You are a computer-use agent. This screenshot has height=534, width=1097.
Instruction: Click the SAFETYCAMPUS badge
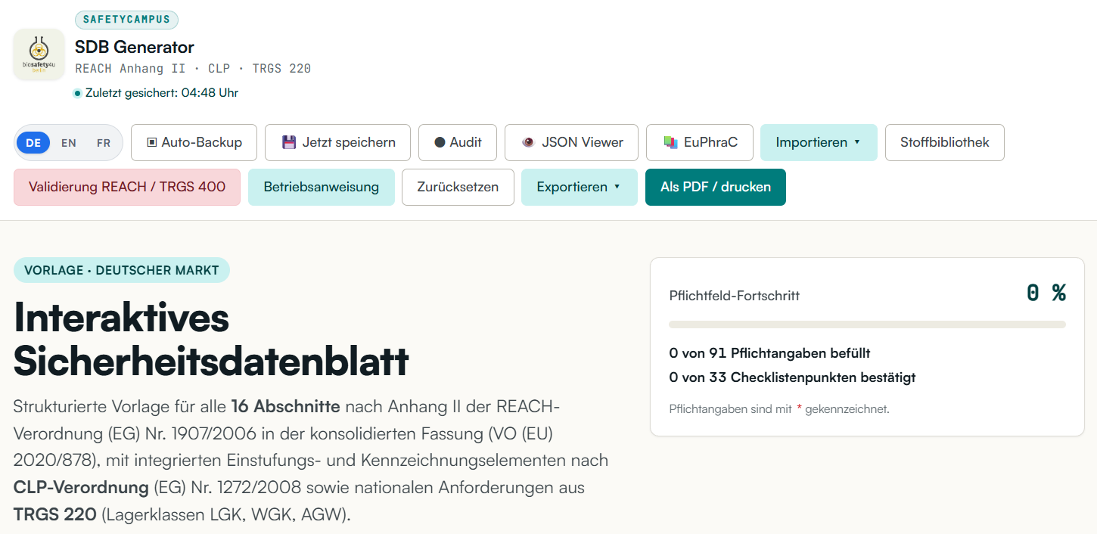[127, 20]
